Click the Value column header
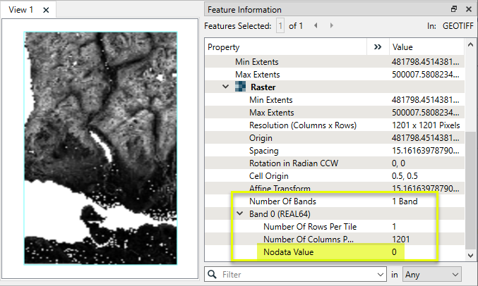478x286 pixels. tap(424, 47)
